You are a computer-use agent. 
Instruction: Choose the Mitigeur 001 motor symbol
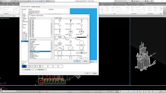point(71,32)
